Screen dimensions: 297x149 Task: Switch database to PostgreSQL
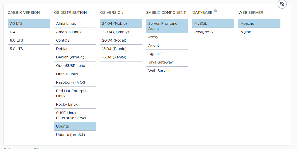pos(213,32)
